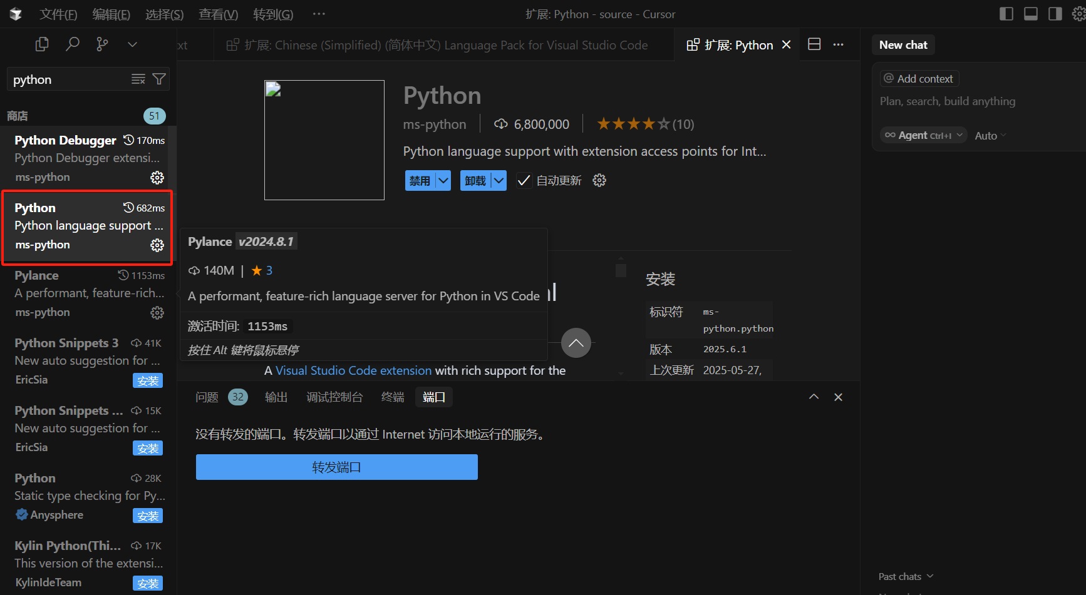The image size is (1086, 595).
Task: Open the 选择(S) menu
Action: click(165, 14)
